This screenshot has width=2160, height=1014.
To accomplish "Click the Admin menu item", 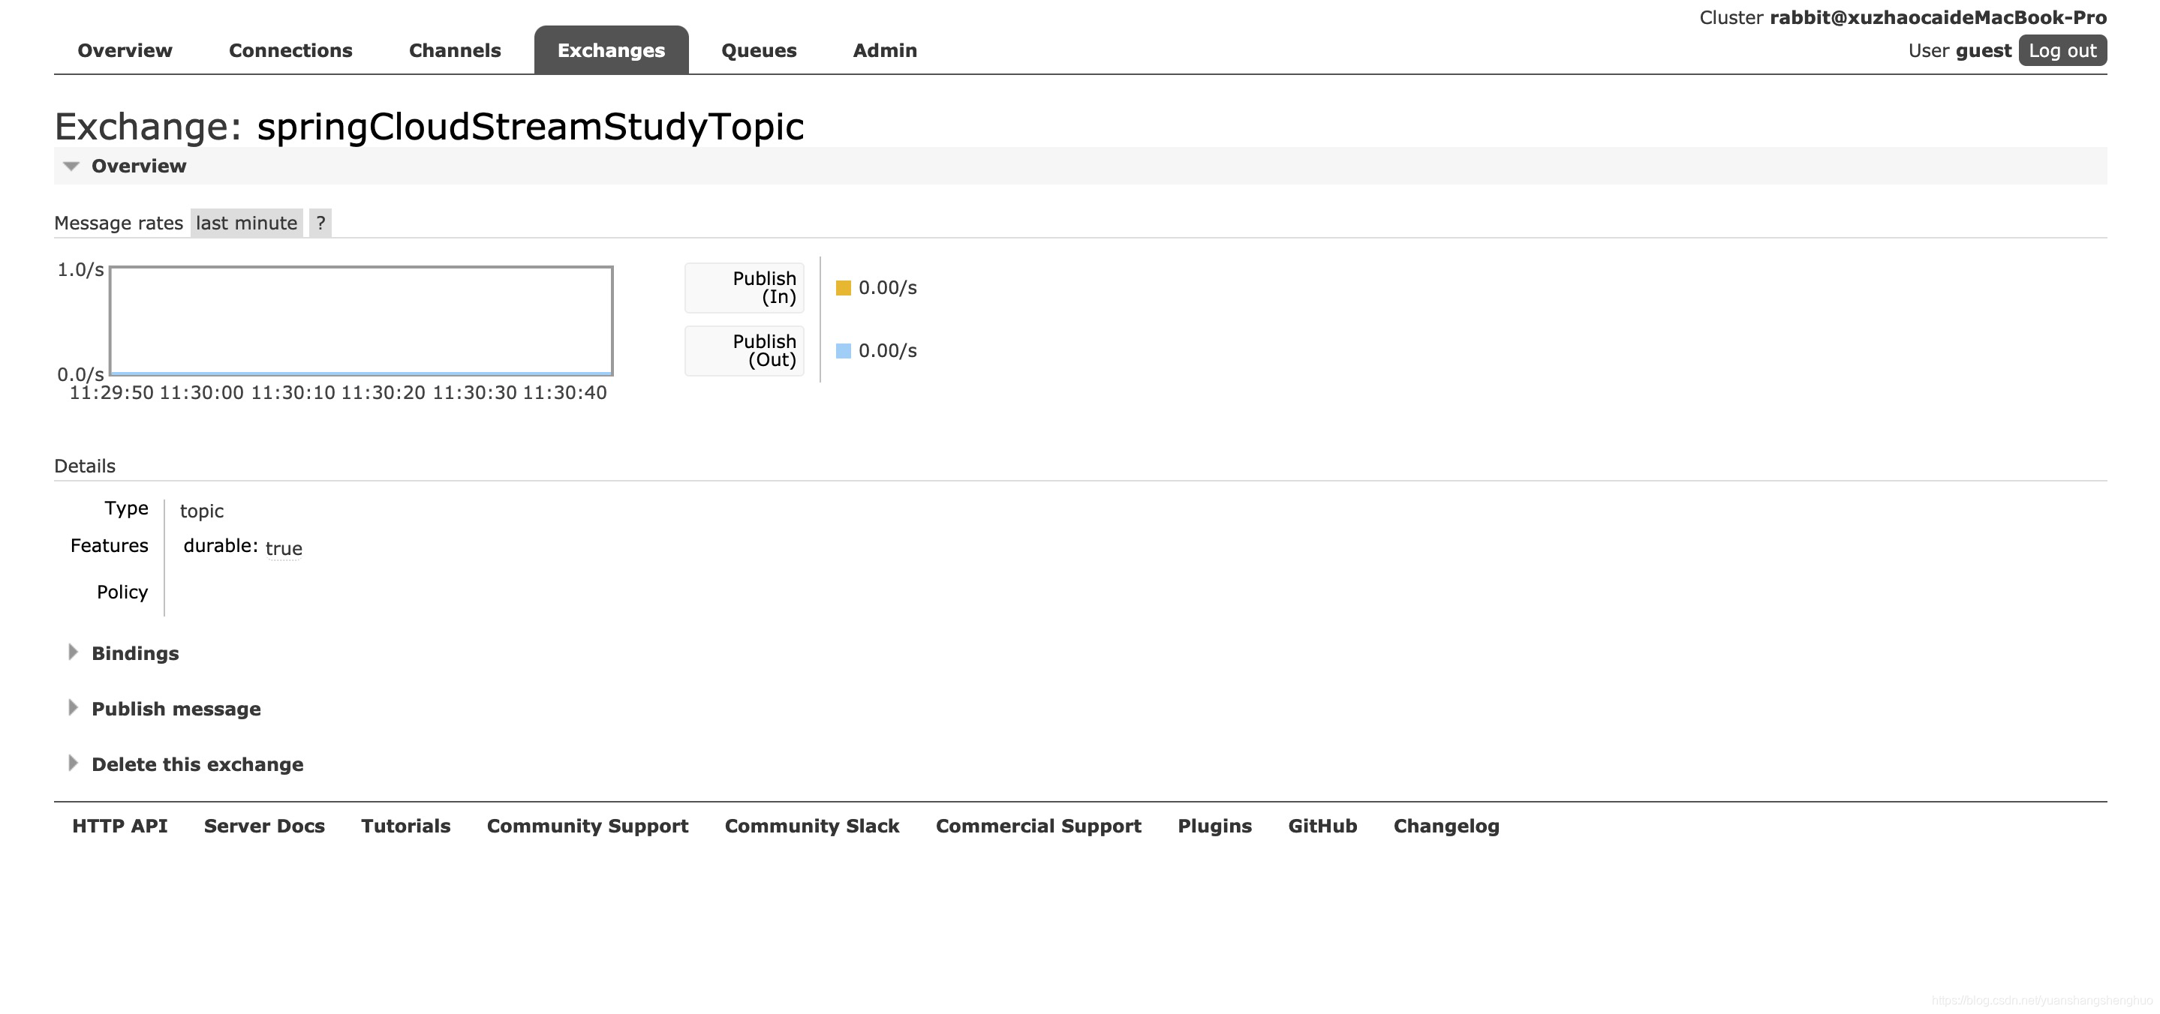I will click(884, 49).
